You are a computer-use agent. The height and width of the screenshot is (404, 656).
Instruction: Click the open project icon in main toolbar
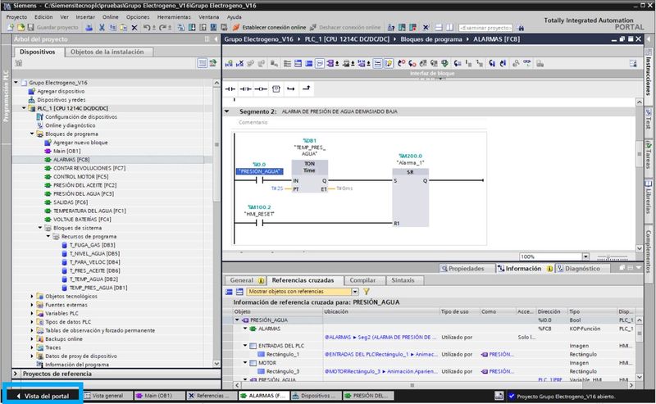point(21,28)
